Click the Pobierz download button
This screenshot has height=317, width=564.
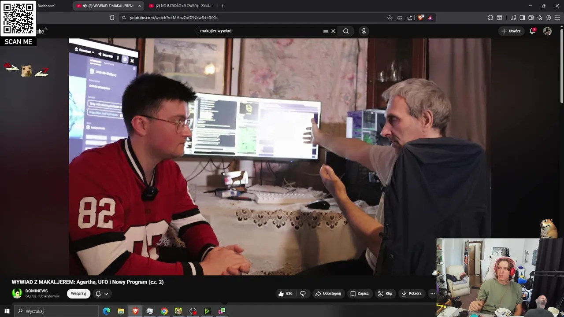click(x=412, y=294)
